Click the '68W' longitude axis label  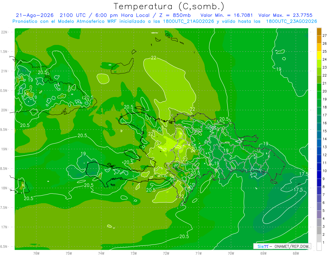(296, 253)
